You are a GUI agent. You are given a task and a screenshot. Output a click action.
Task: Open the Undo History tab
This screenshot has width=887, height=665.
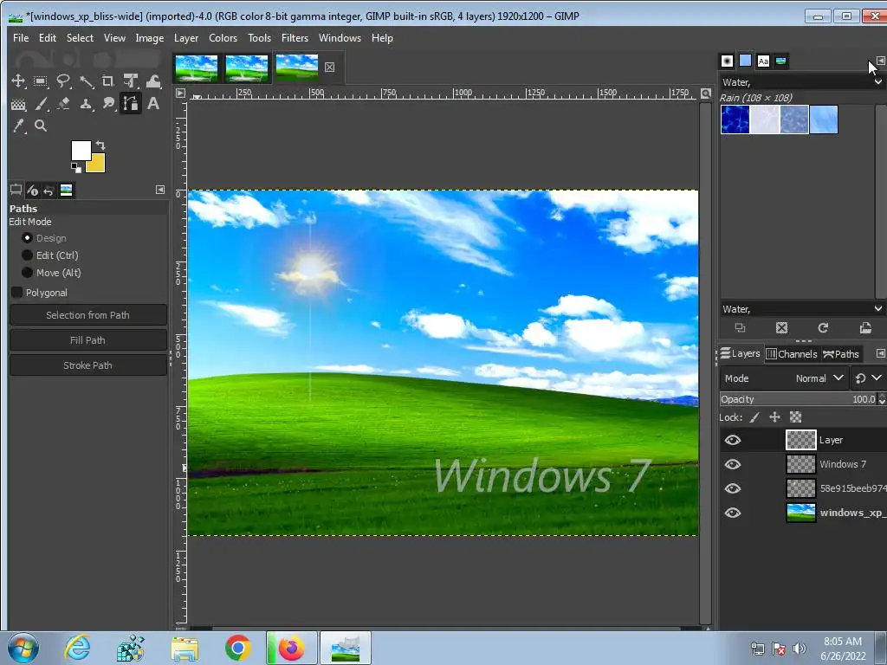click(49, 190)
